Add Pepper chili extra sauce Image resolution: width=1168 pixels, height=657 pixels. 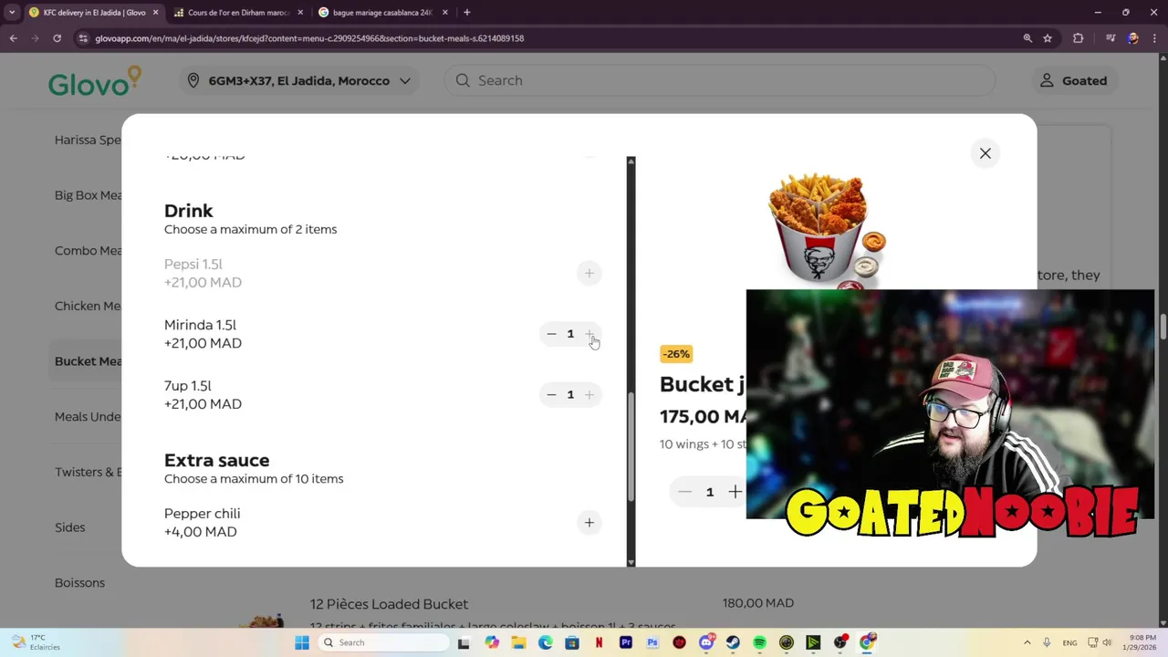[589, 523]
